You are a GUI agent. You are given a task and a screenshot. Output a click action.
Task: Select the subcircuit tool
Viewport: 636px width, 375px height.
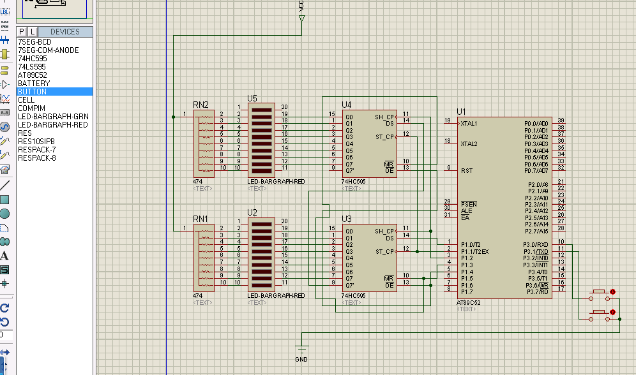coord(4,54)
